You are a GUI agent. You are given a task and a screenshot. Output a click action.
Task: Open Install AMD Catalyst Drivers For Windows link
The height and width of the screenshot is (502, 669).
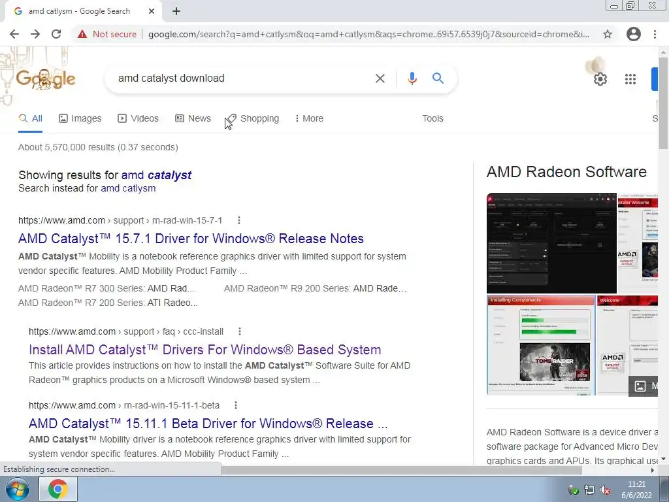(204, 350)
